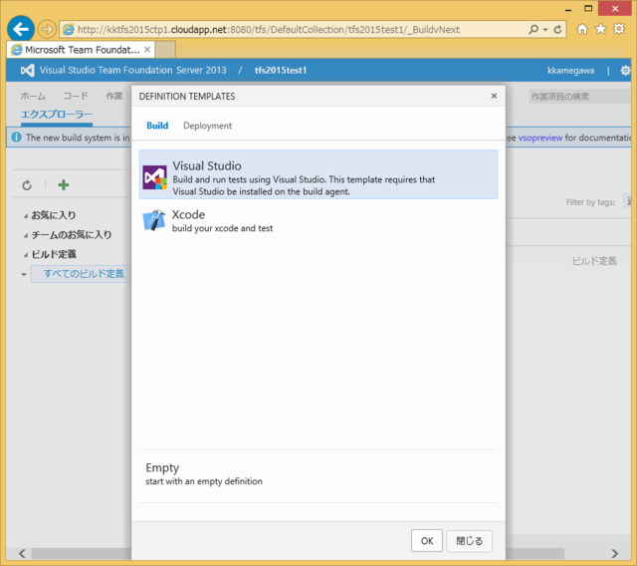Select the エクスプローラー tab
Screen dimensions: 637x566
click(57, 115)
